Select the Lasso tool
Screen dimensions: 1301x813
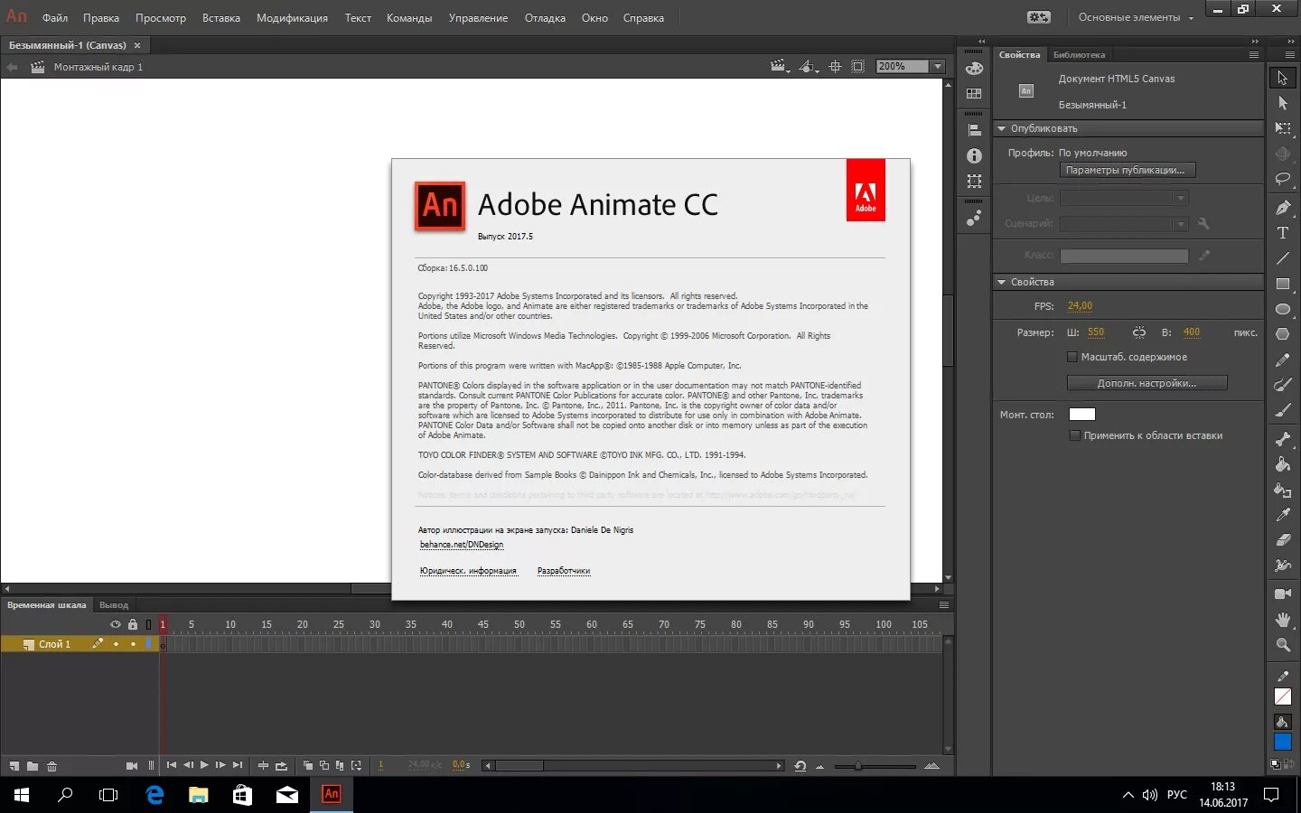coord(1283,179)
